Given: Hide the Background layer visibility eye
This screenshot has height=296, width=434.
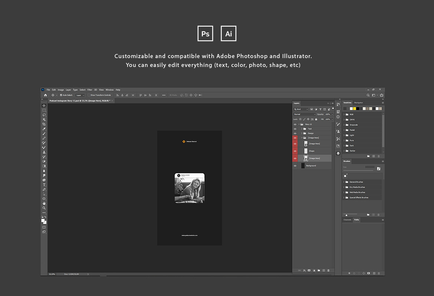Looking at the screenshot, I should (295, 166).
